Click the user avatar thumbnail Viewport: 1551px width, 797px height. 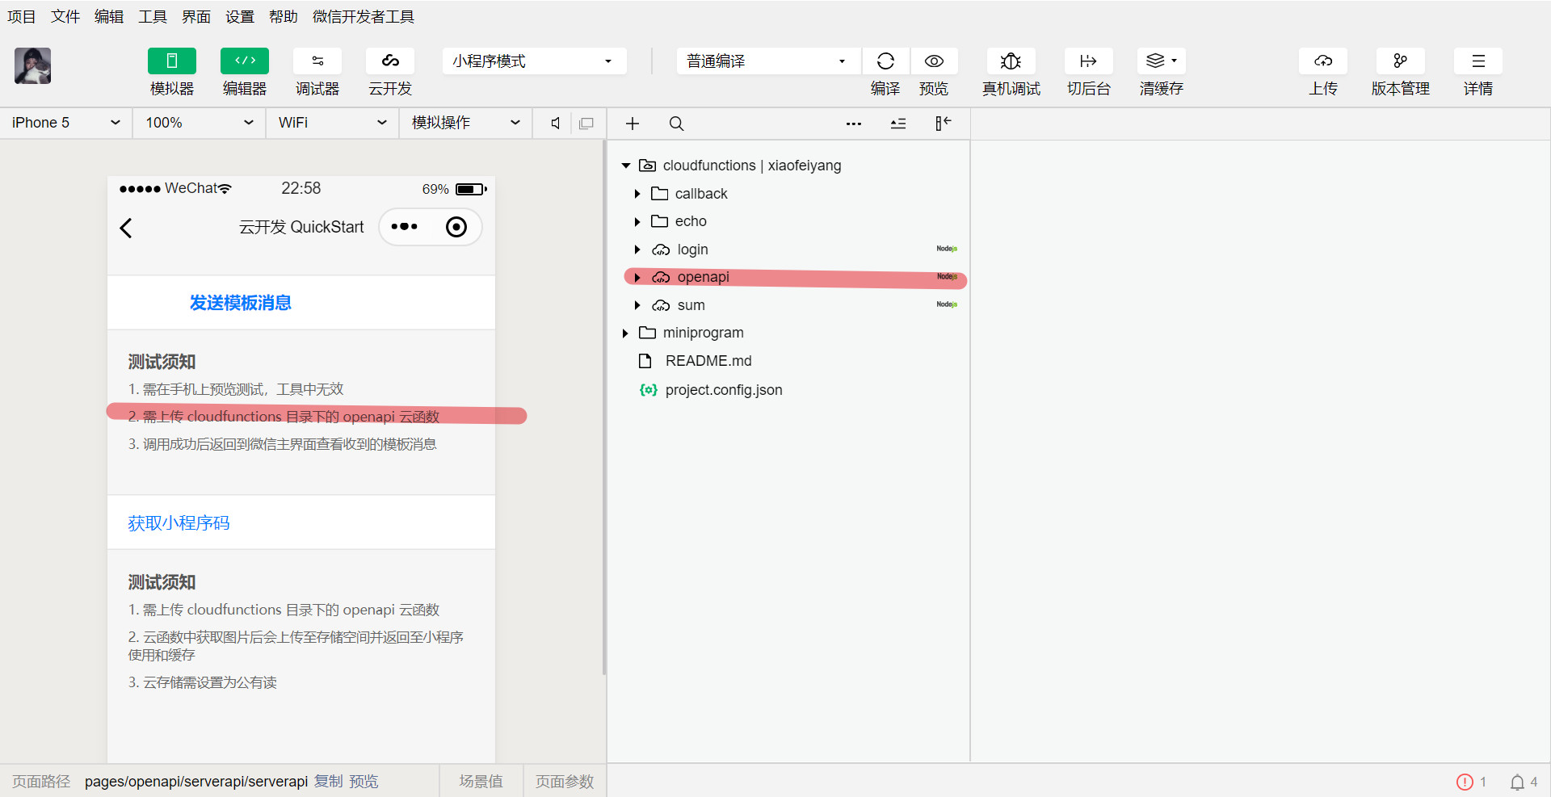[x=32, y=65]
